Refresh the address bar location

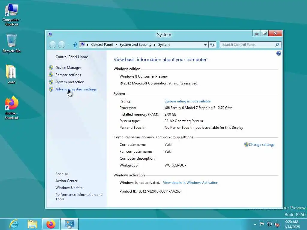[212, 45]
